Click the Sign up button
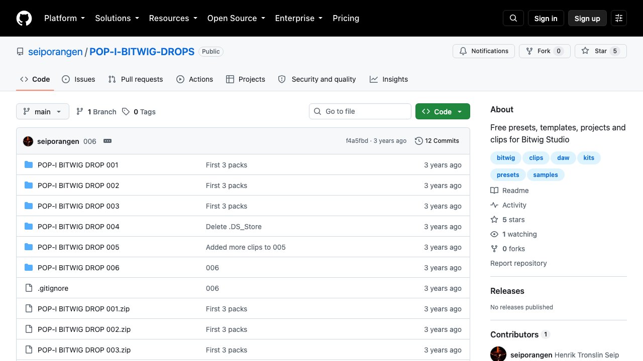 [587, 18]
